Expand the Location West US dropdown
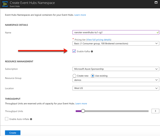Viewport: 160px width, 136px height. tap(116, 88)
